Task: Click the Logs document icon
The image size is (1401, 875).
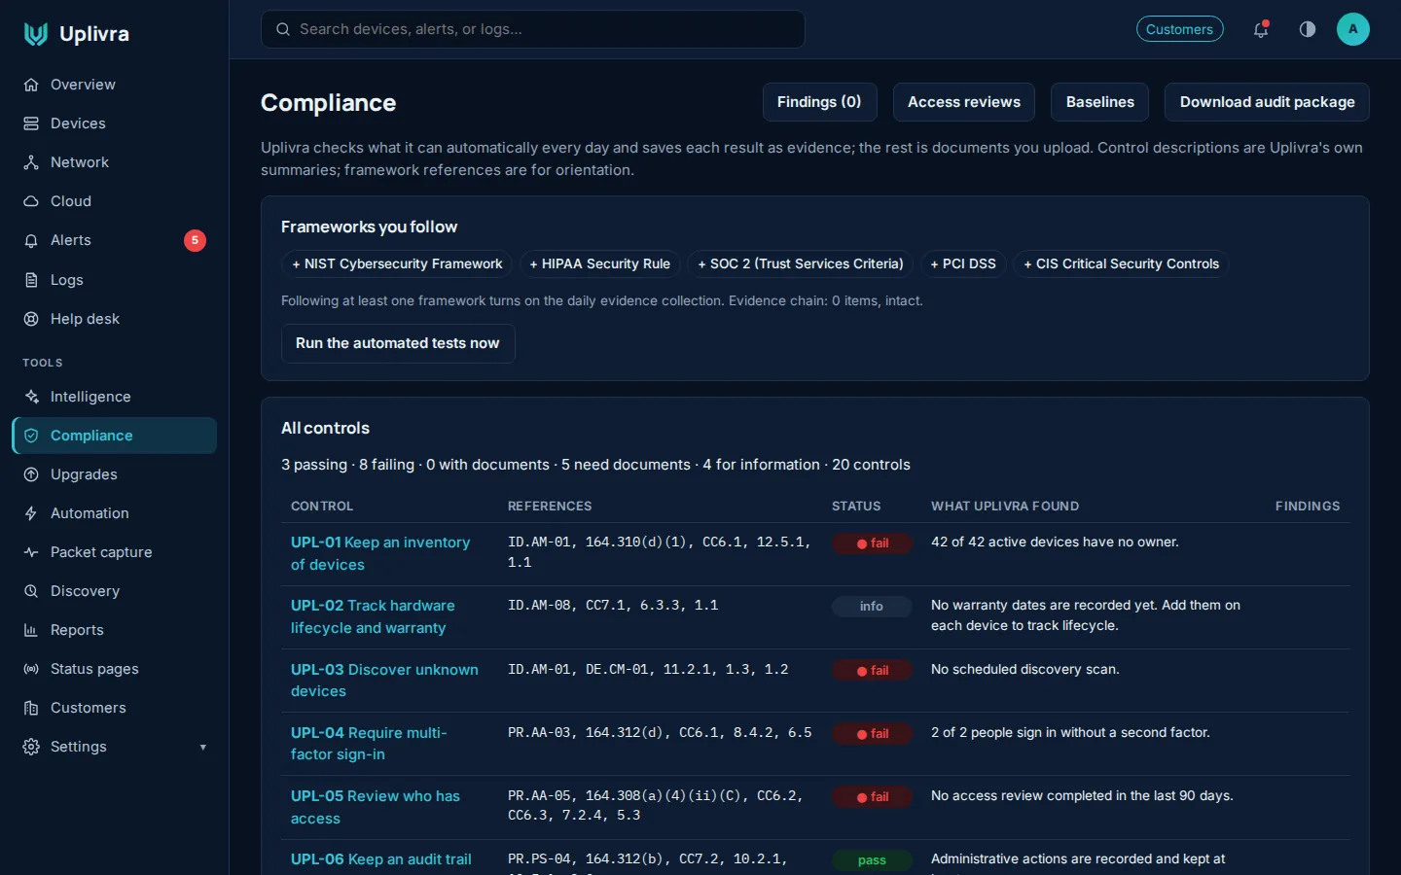Action: (x=31, y=280)
